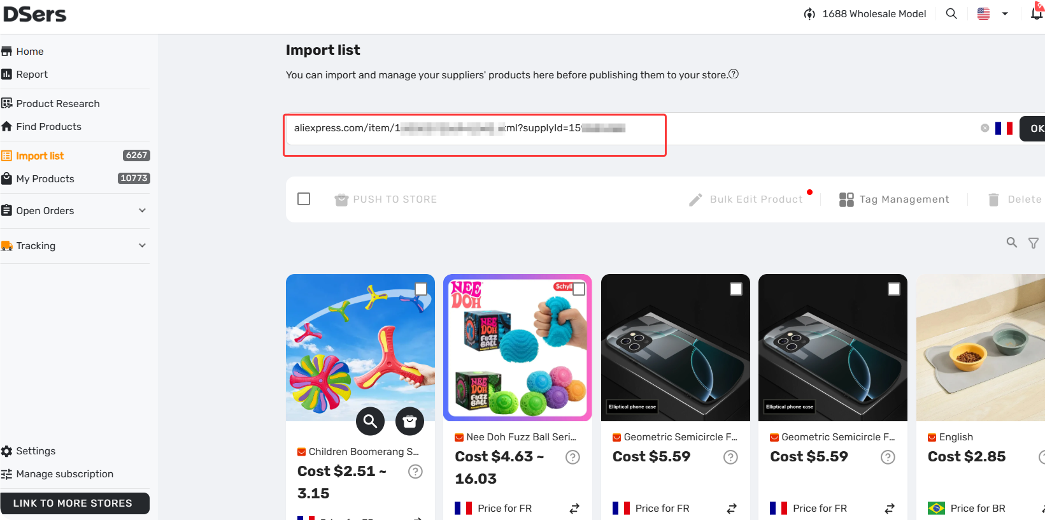Viewport: 1045px width, 520px height.
Task: Expand the Open Orders menu
Action: tap(75, 210)
